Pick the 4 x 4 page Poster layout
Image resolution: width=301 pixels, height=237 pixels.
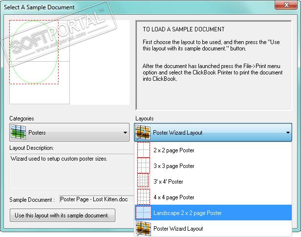click(x=213, y=197)
